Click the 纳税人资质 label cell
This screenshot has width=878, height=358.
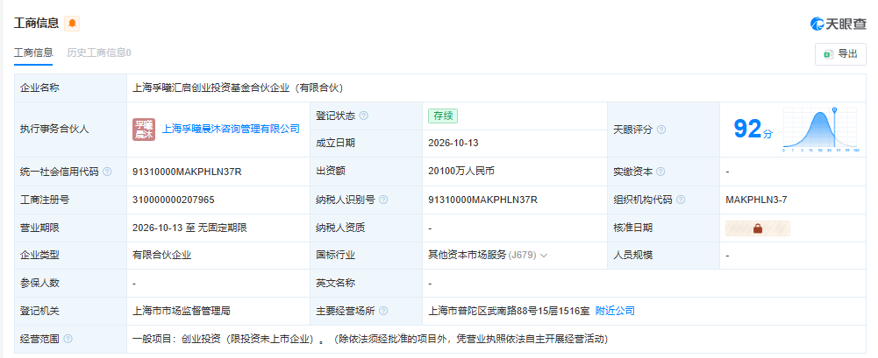click(x=367, y=228)
